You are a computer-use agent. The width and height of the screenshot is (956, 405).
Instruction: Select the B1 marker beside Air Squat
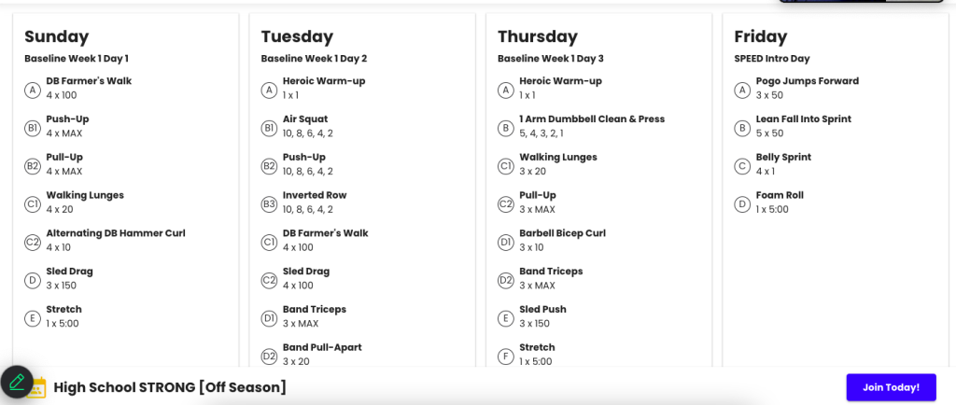coord(269,129)
